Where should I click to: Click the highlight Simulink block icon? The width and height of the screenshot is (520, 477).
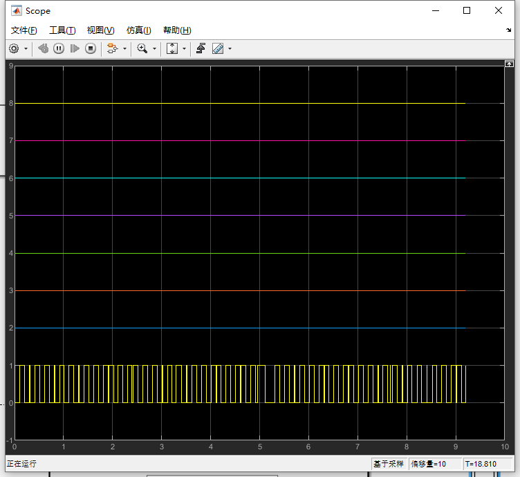pos(113,48)
